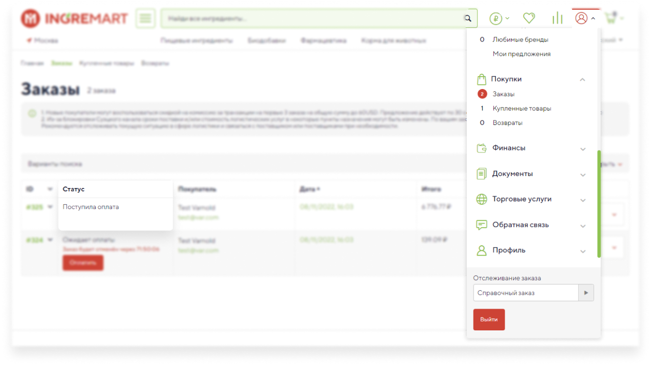The width and height of the screenshot is (651, 366).
Task: Open dropdown arrow next to order #325
Action: [50, 207]
